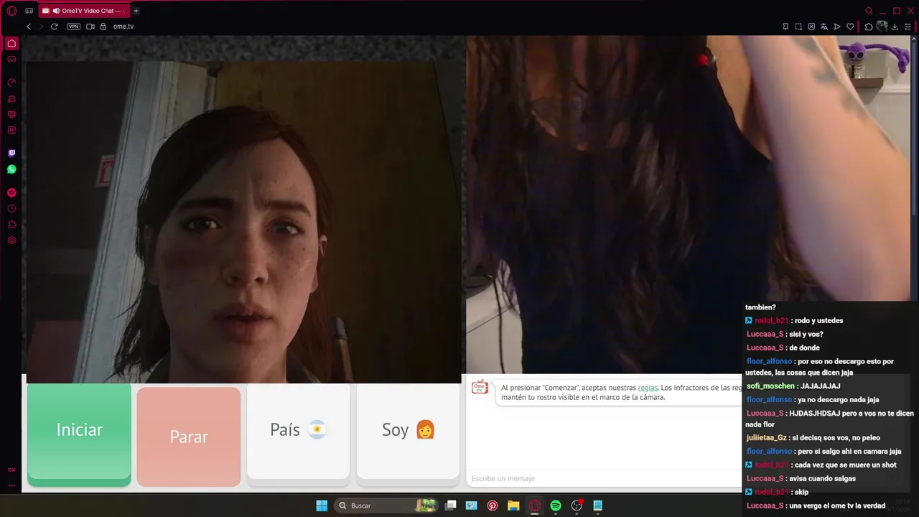The width and height of the screenshot is (919, 517).
Task: Open sidebar settings gear icon
Action: [11, 240]
